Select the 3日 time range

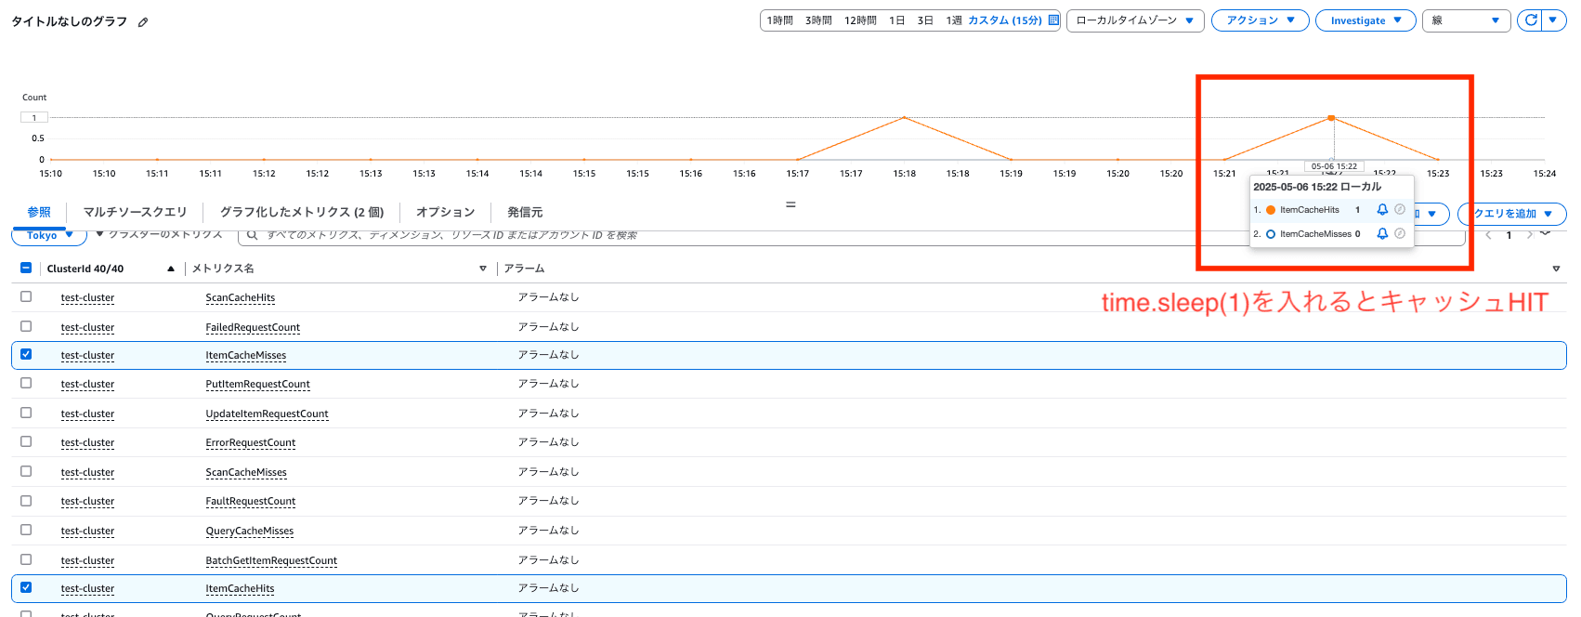(925, 20)
